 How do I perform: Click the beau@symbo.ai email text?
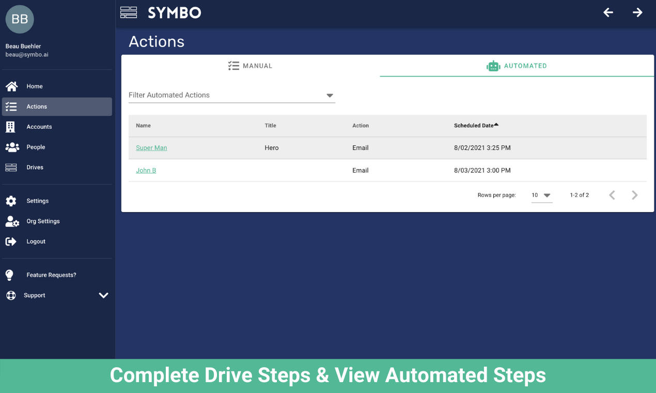[27, 55]
